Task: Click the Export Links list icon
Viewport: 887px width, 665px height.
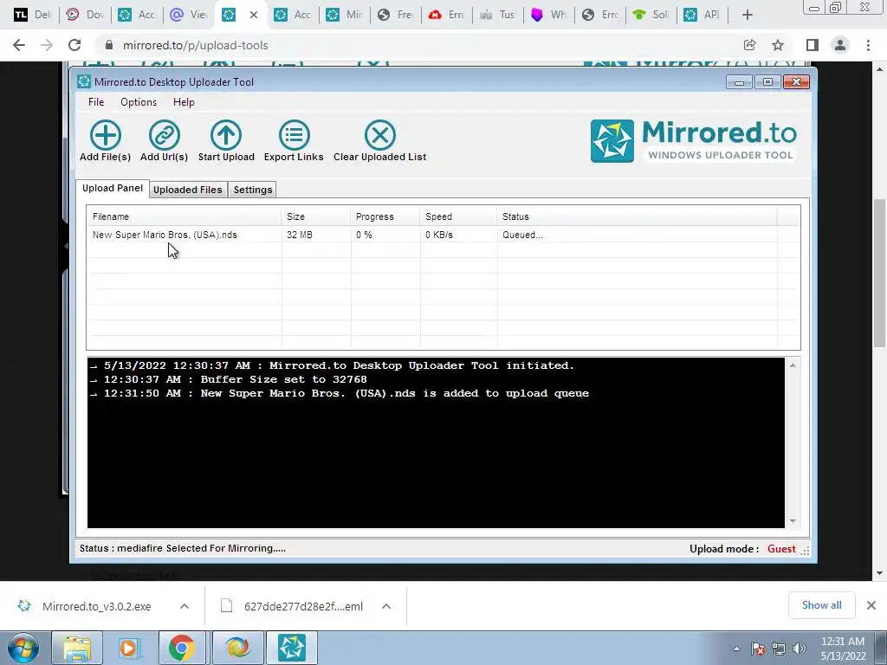Action: [x=295, y=135]
